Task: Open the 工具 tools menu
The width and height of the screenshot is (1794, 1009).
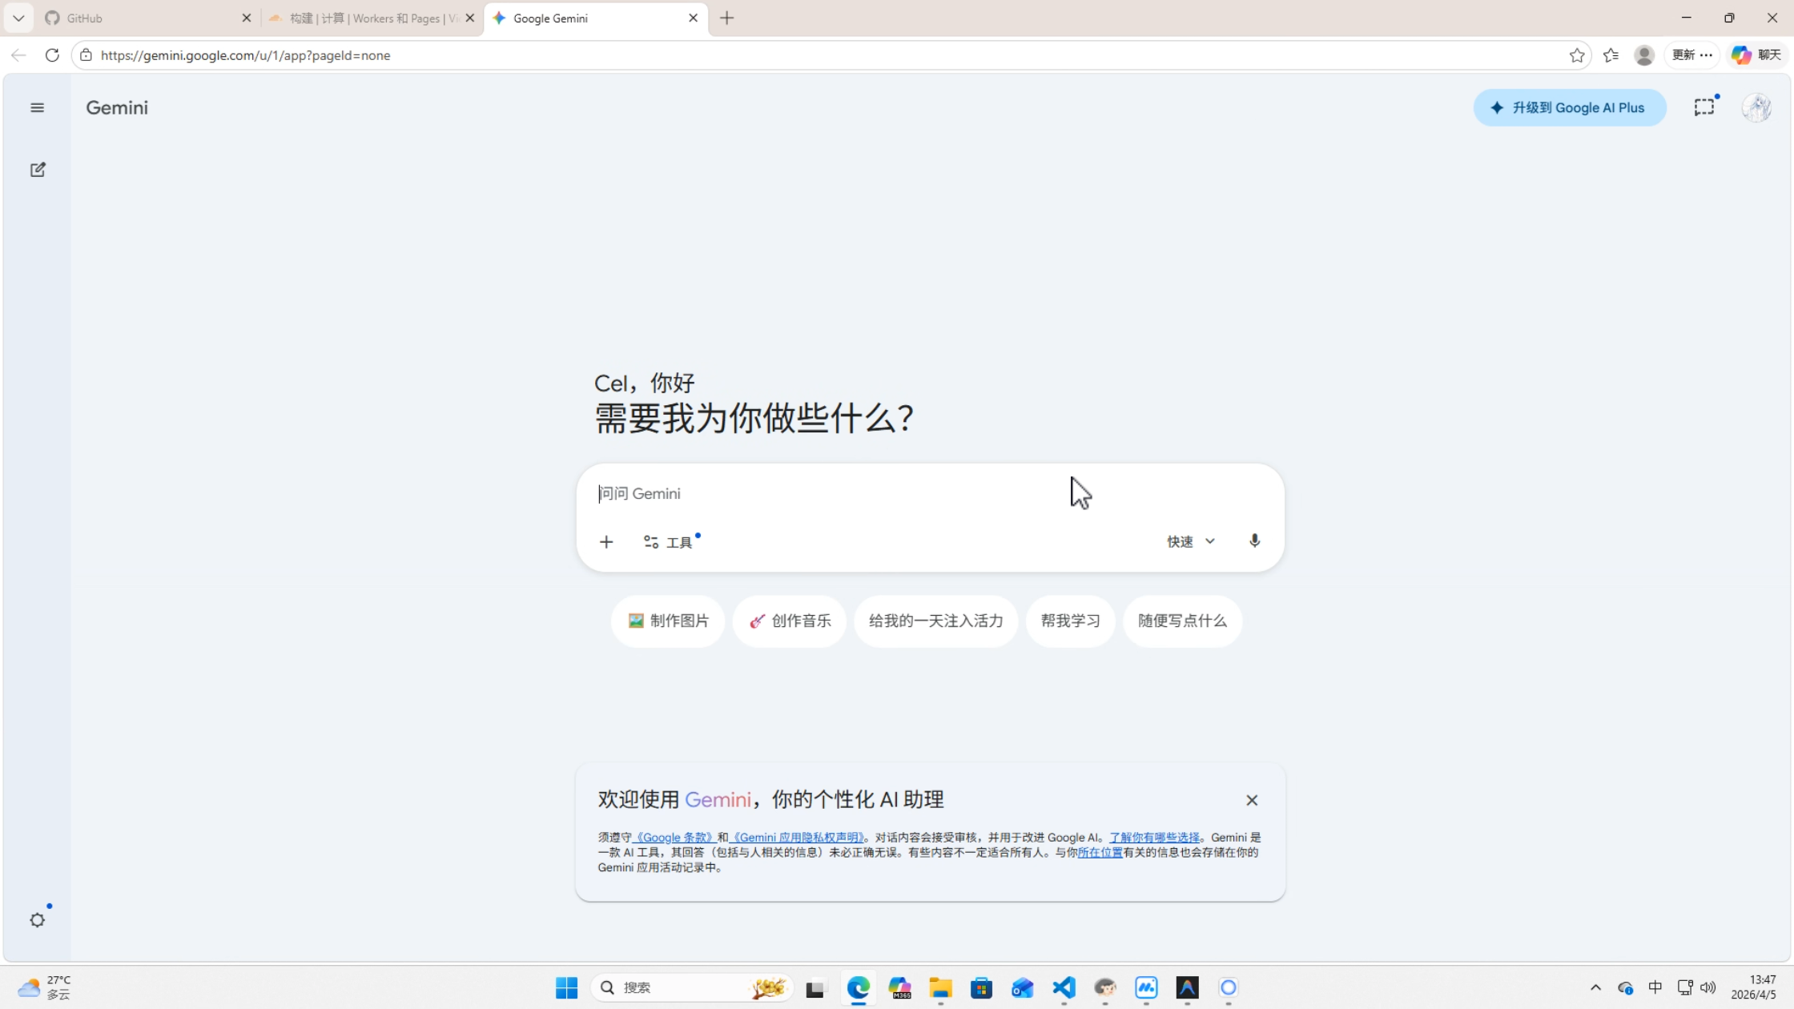Action: coord(670,542)
